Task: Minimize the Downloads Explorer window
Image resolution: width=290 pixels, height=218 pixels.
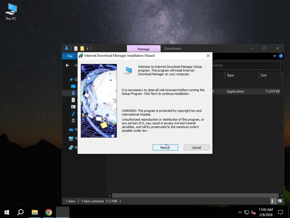Action: 252,48
